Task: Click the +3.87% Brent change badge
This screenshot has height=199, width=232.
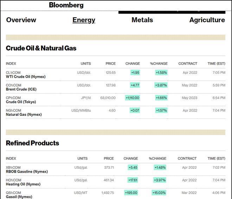Action: pyautogui.click(x=161, y=85)
